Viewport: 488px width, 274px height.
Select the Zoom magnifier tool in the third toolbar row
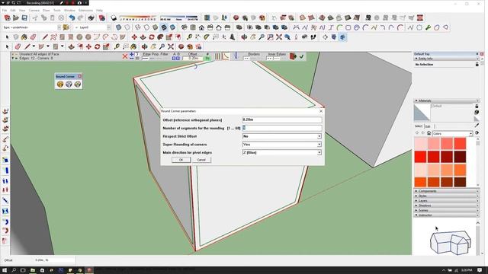pyautogui.click(x=262, y=37)
